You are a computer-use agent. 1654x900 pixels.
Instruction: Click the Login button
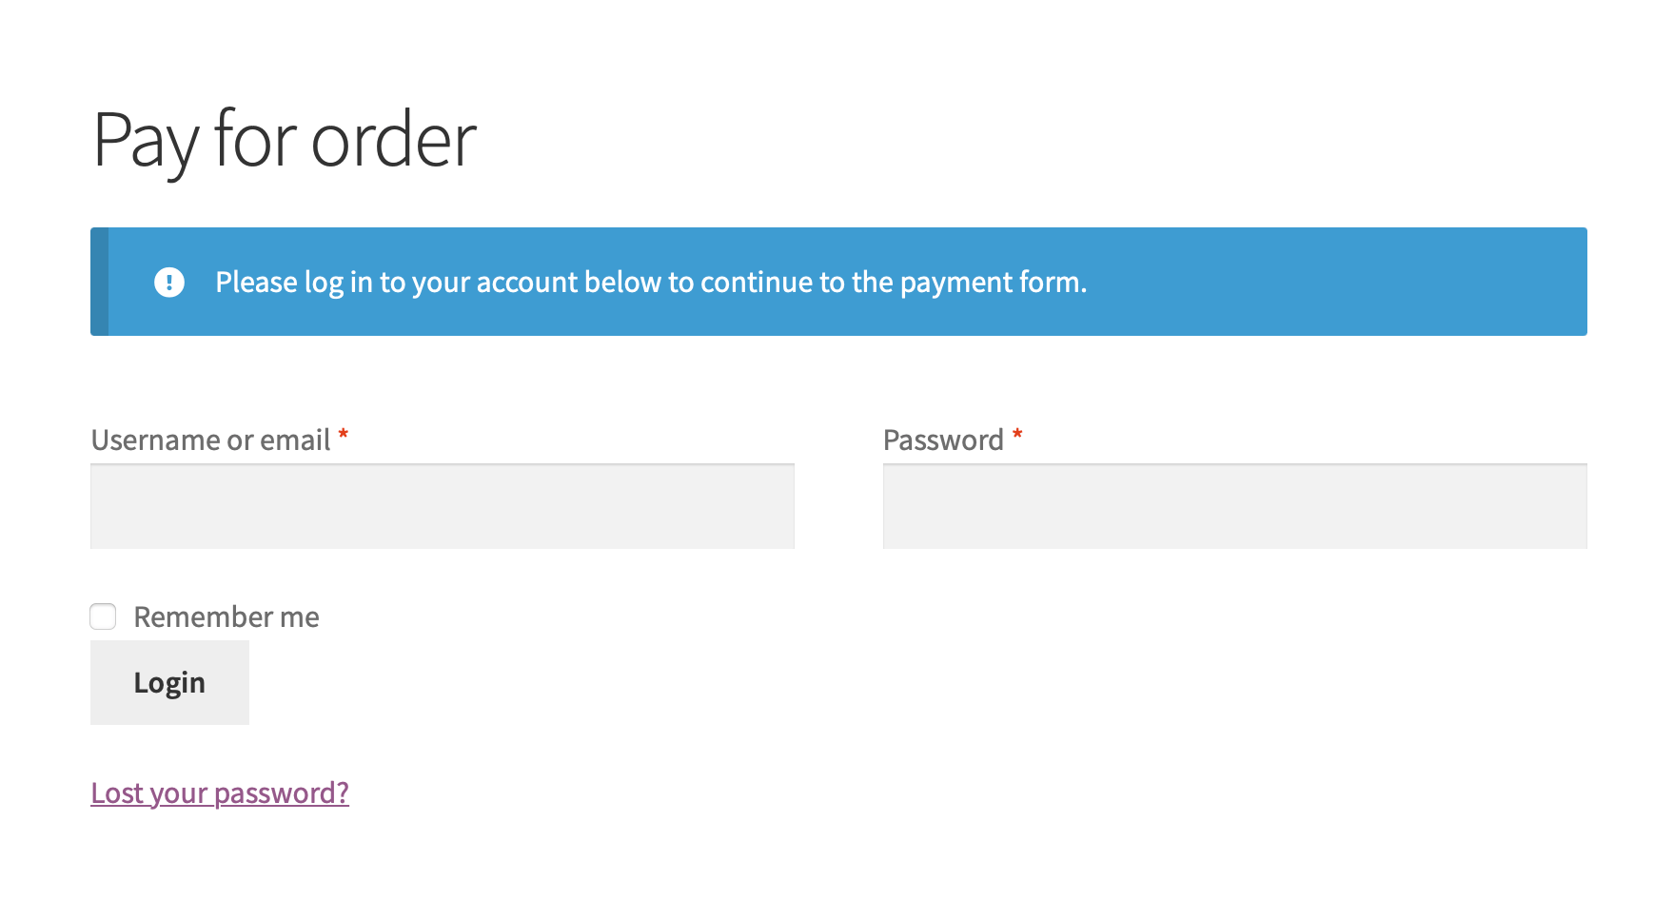coord(169,682)
